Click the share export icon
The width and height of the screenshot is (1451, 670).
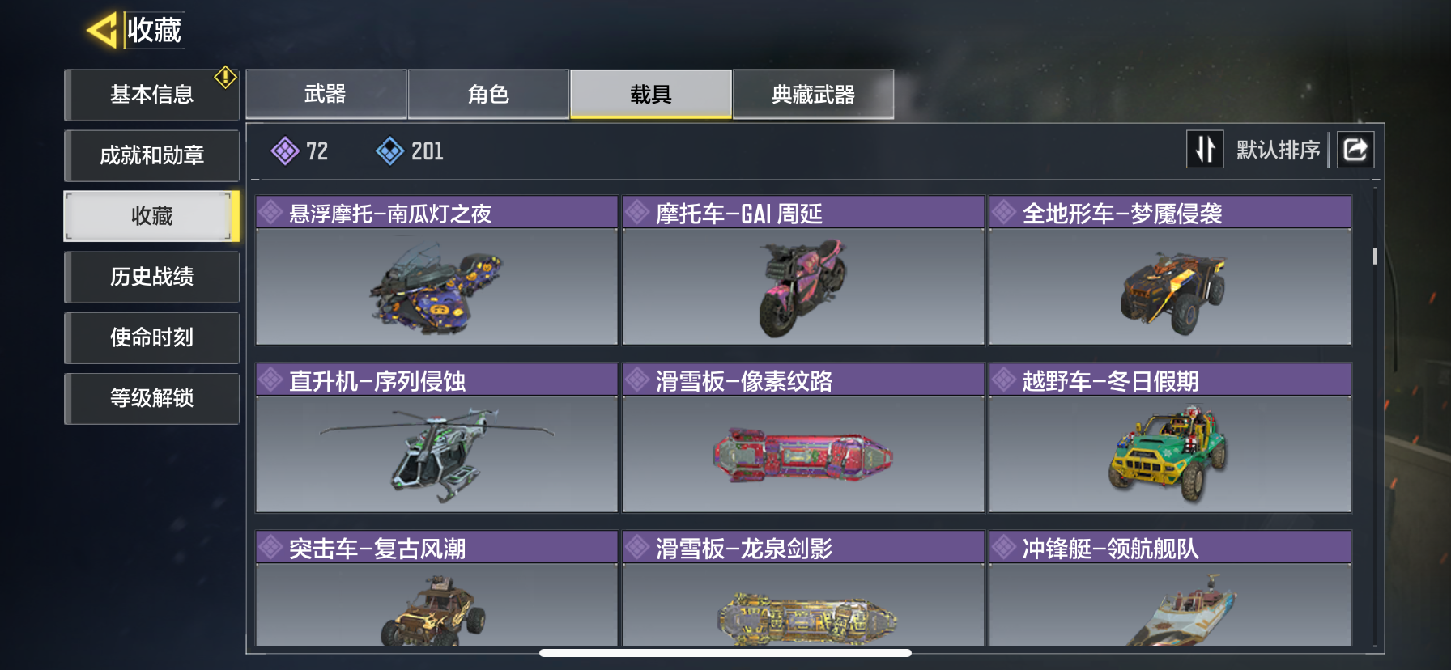pos(1355,150)
